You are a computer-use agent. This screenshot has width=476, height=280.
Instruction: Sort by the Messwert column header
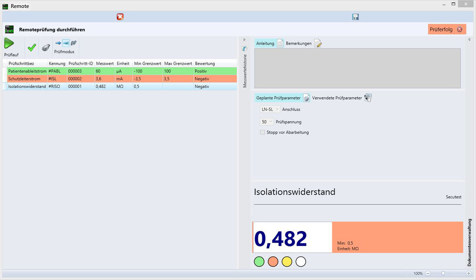(105, 63)
